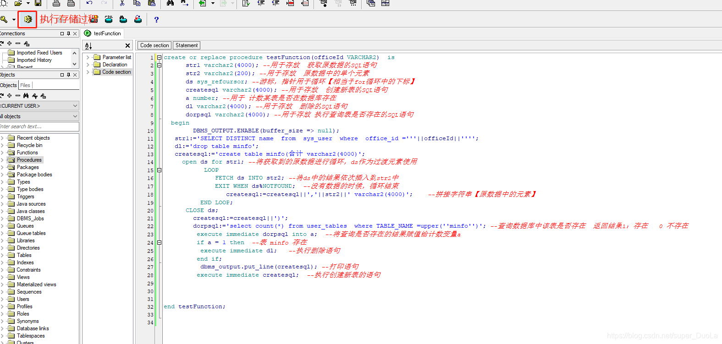This screenshot has height=344, width=722.
Task: Click the Paste clipboard icon
Action: pos(151,3)
